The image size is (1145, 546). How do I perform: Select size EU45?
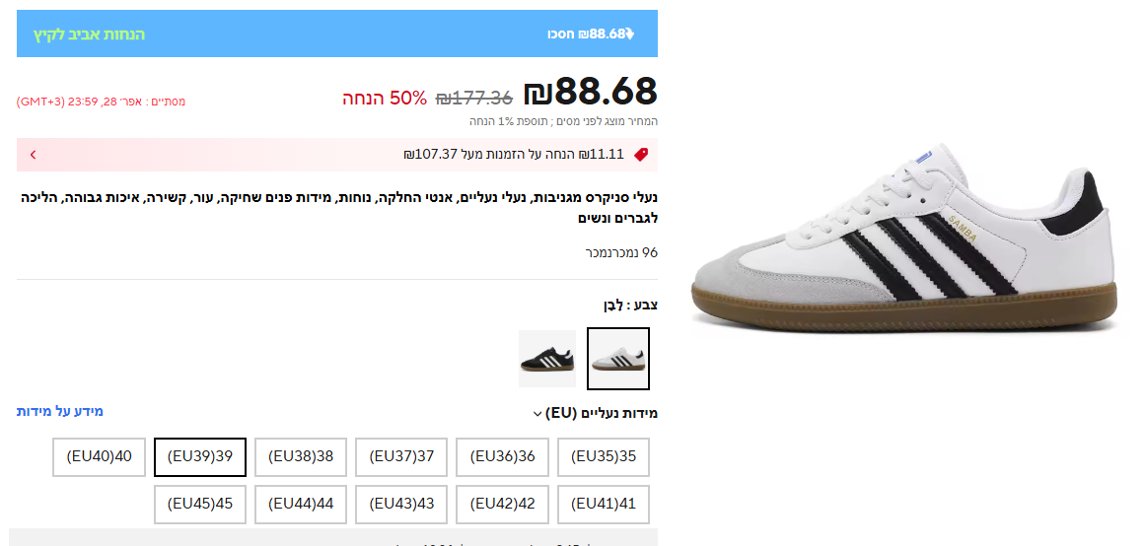200,505
